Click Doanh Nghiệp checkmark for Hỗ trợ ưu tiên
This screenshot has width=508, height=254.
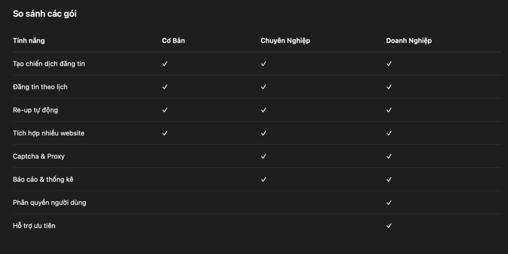389,226
